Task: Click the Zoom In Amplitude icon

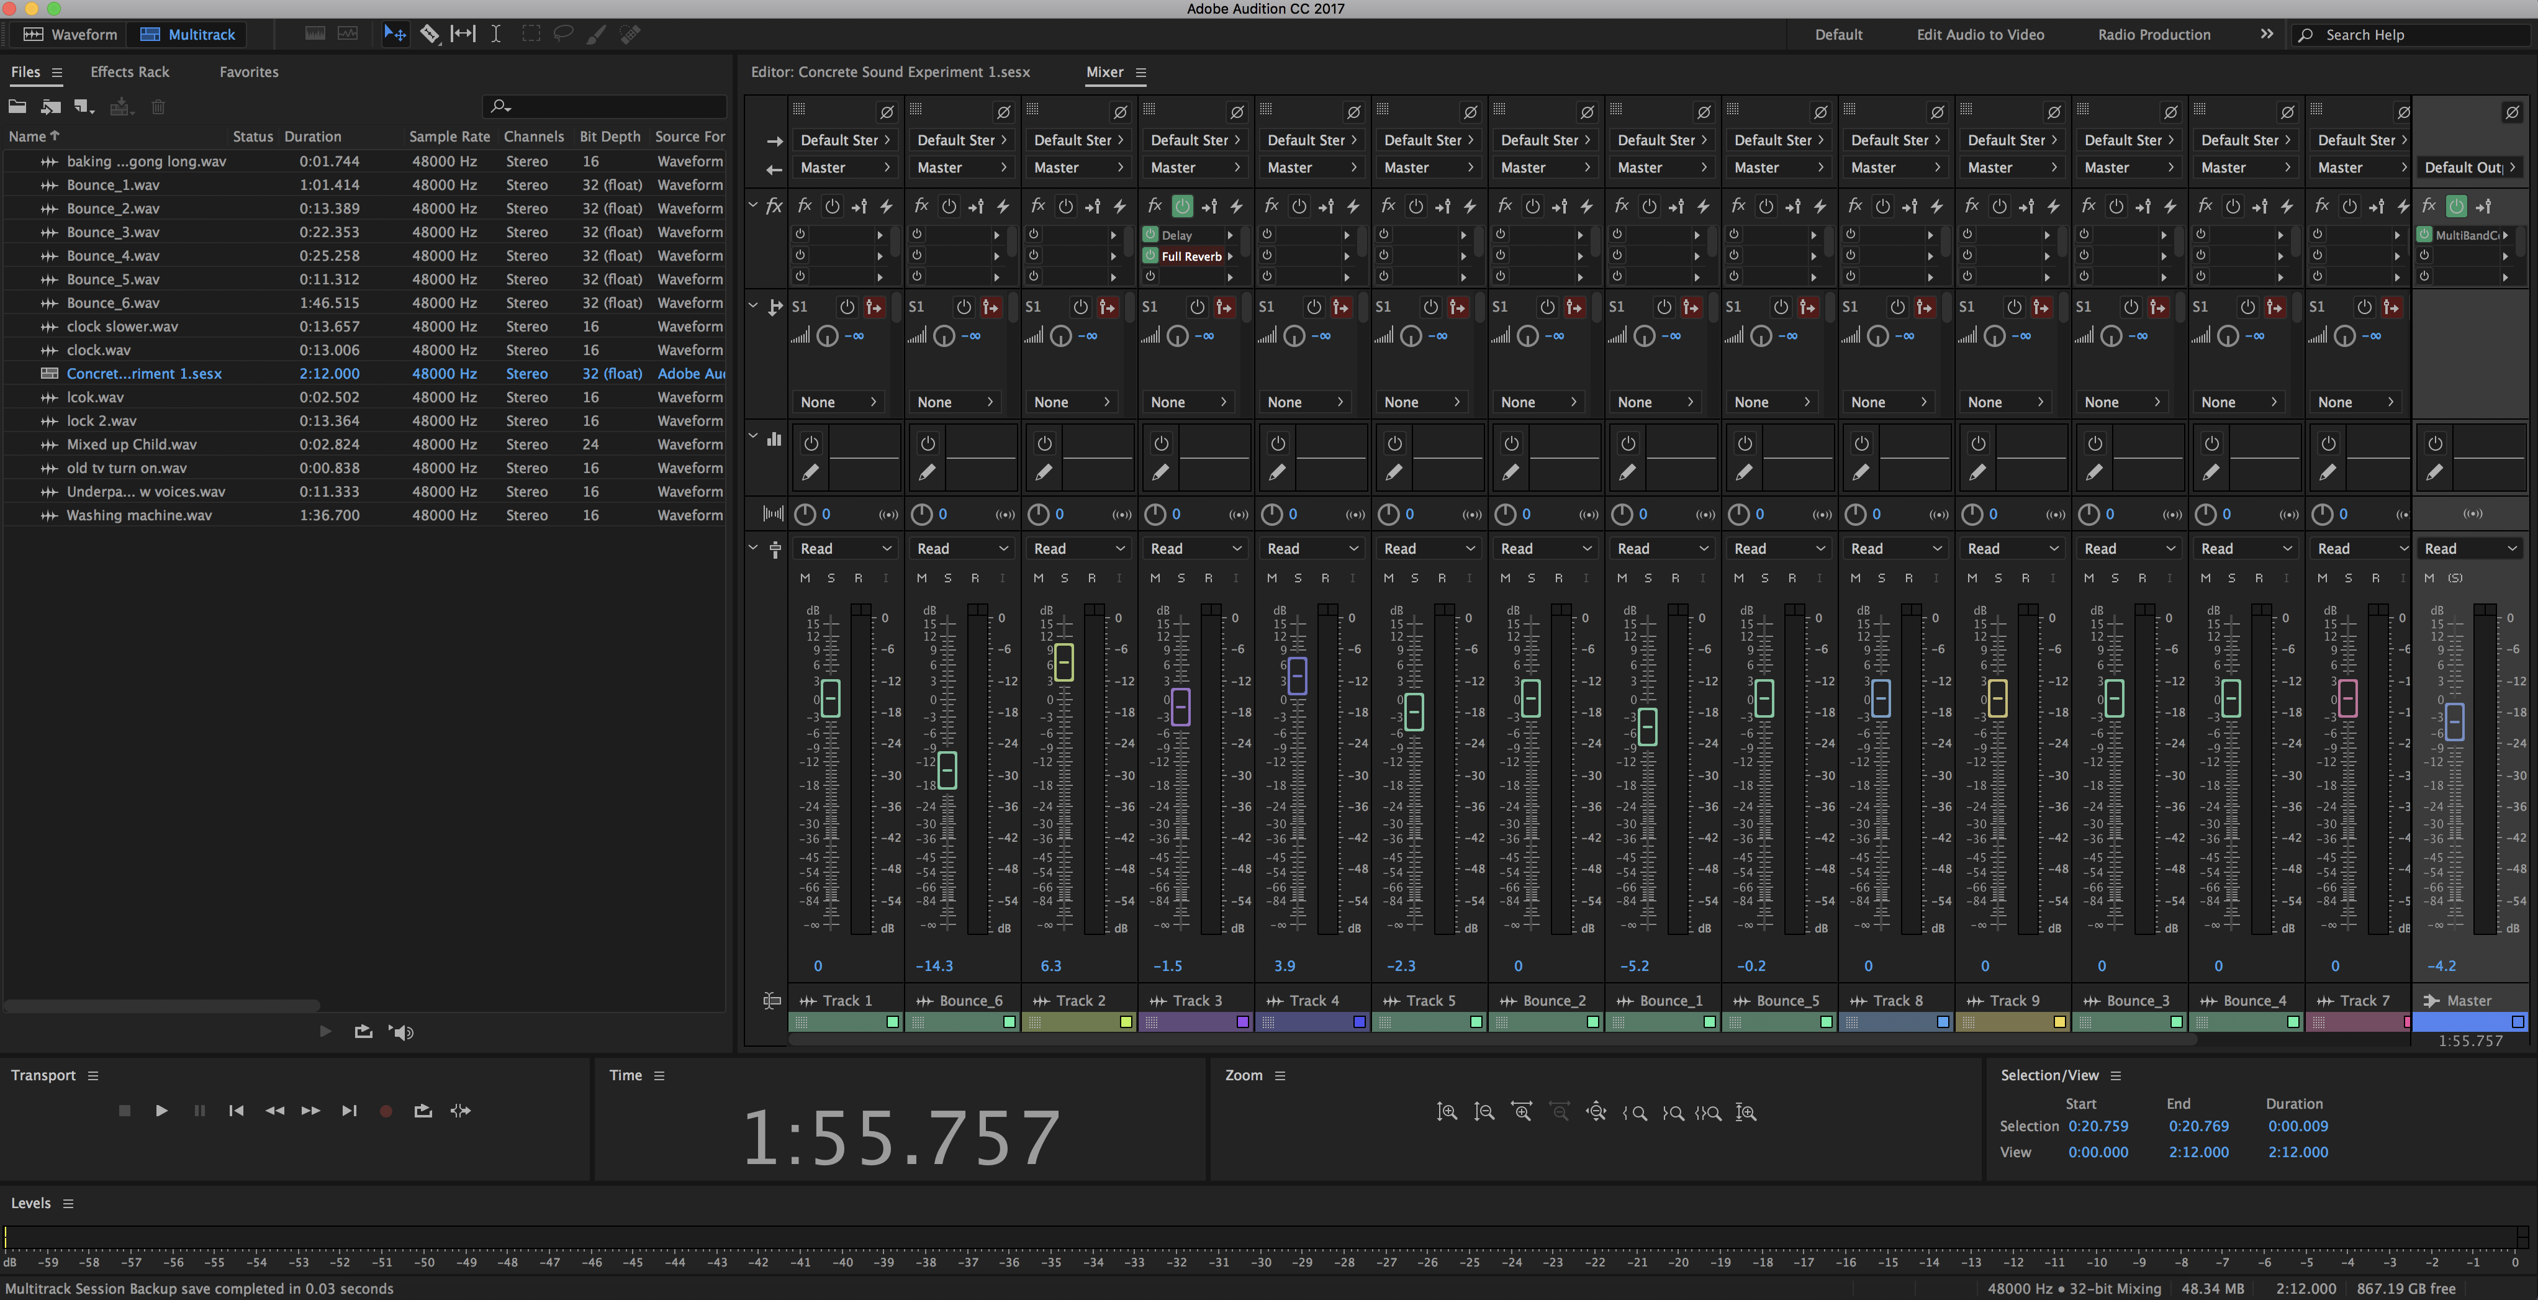Action: coord(1447,1113)
